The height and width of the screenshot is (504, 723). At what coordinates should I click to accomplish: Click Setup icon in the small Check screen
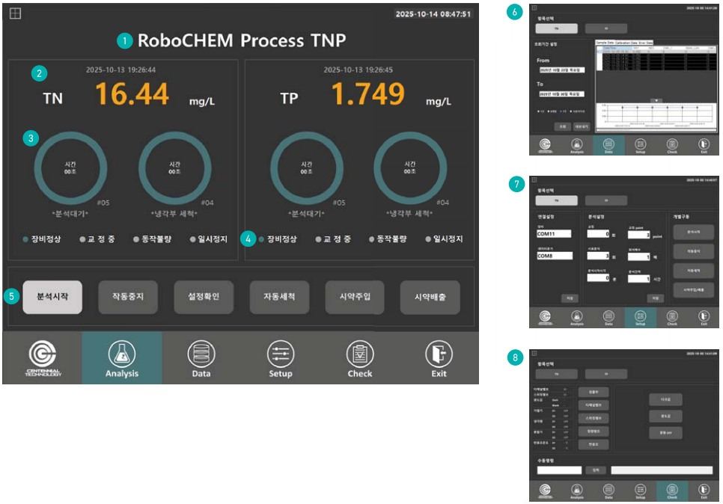pos(641,489)
